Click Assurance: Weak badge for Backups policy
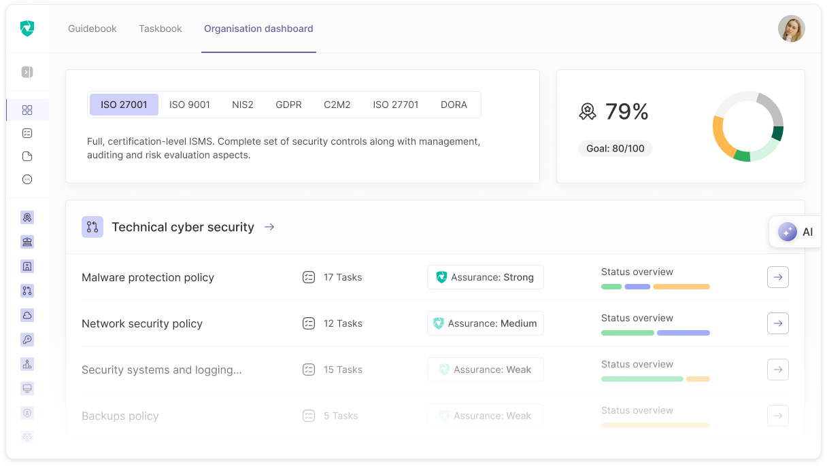Image resolution: width=827 pixels, height=466 pixels. pyautogui.click(x=486, y=416)
